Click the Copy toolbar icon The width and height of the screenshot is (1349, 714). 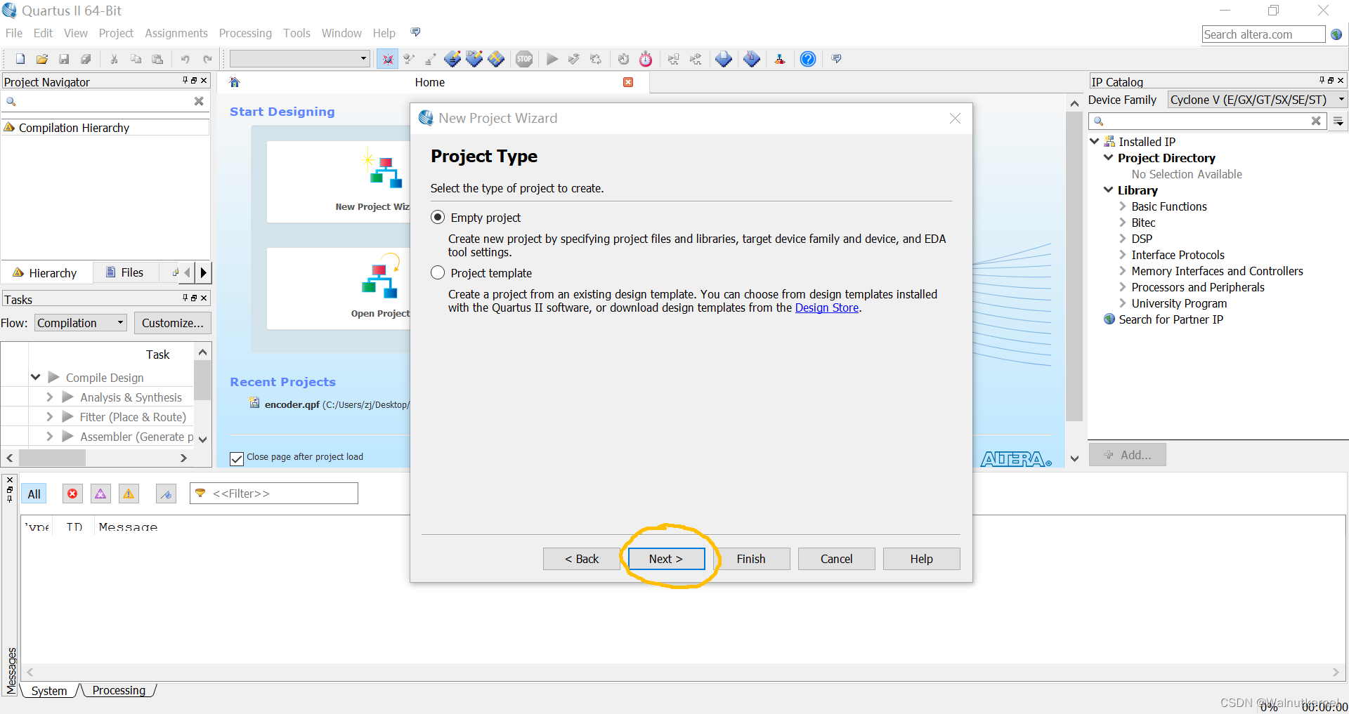pos(136,59)
